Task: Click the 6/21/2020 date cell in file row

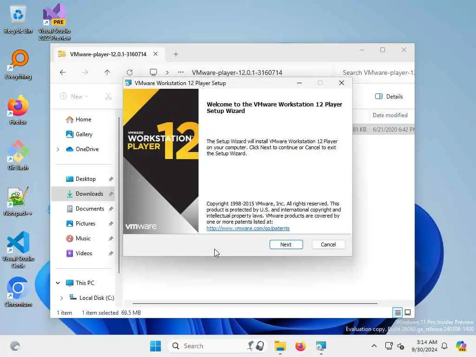Action: click(393, 129)
